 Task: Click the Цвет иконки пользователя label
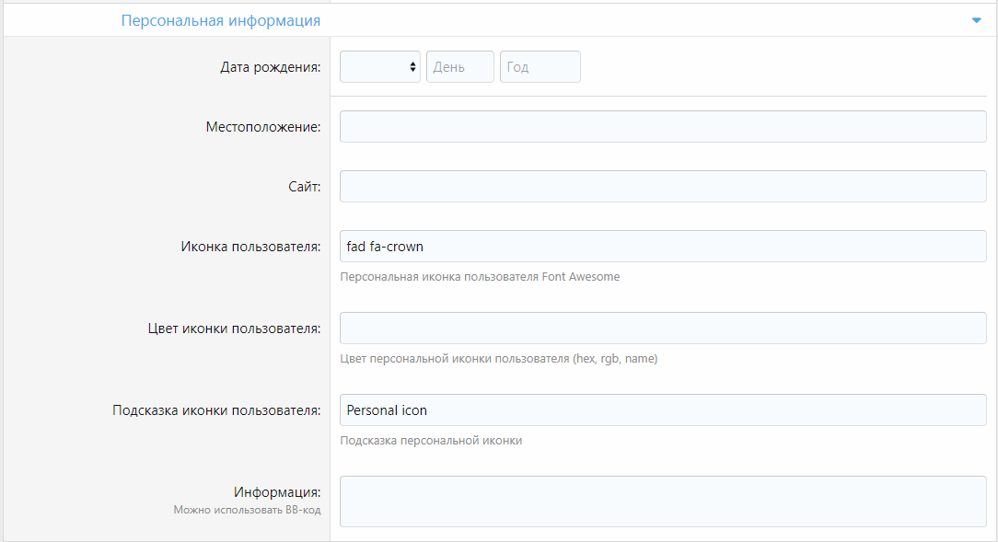point(234,329)
